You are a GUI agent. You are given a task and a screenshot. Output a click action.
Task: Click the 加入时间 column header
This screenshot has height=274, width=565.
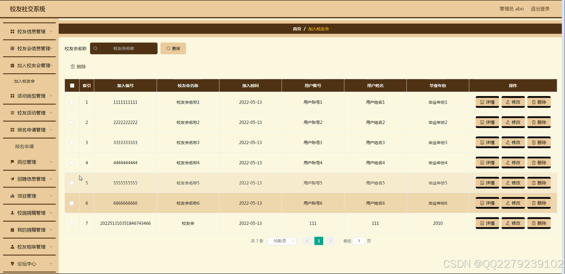tap(251, 85)
